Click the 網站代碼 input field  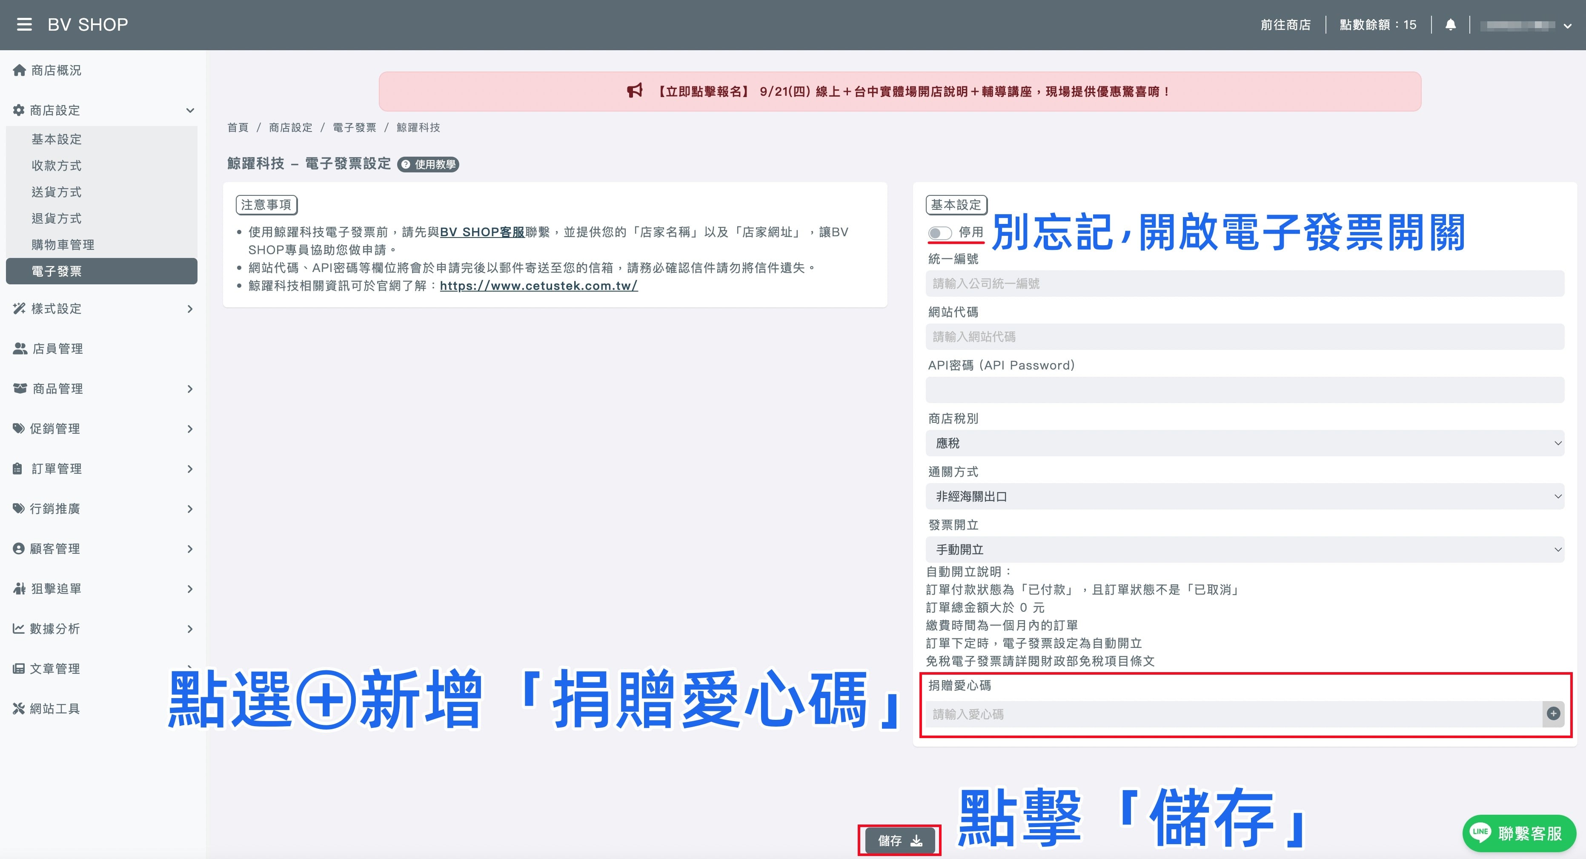[1245, 337]
